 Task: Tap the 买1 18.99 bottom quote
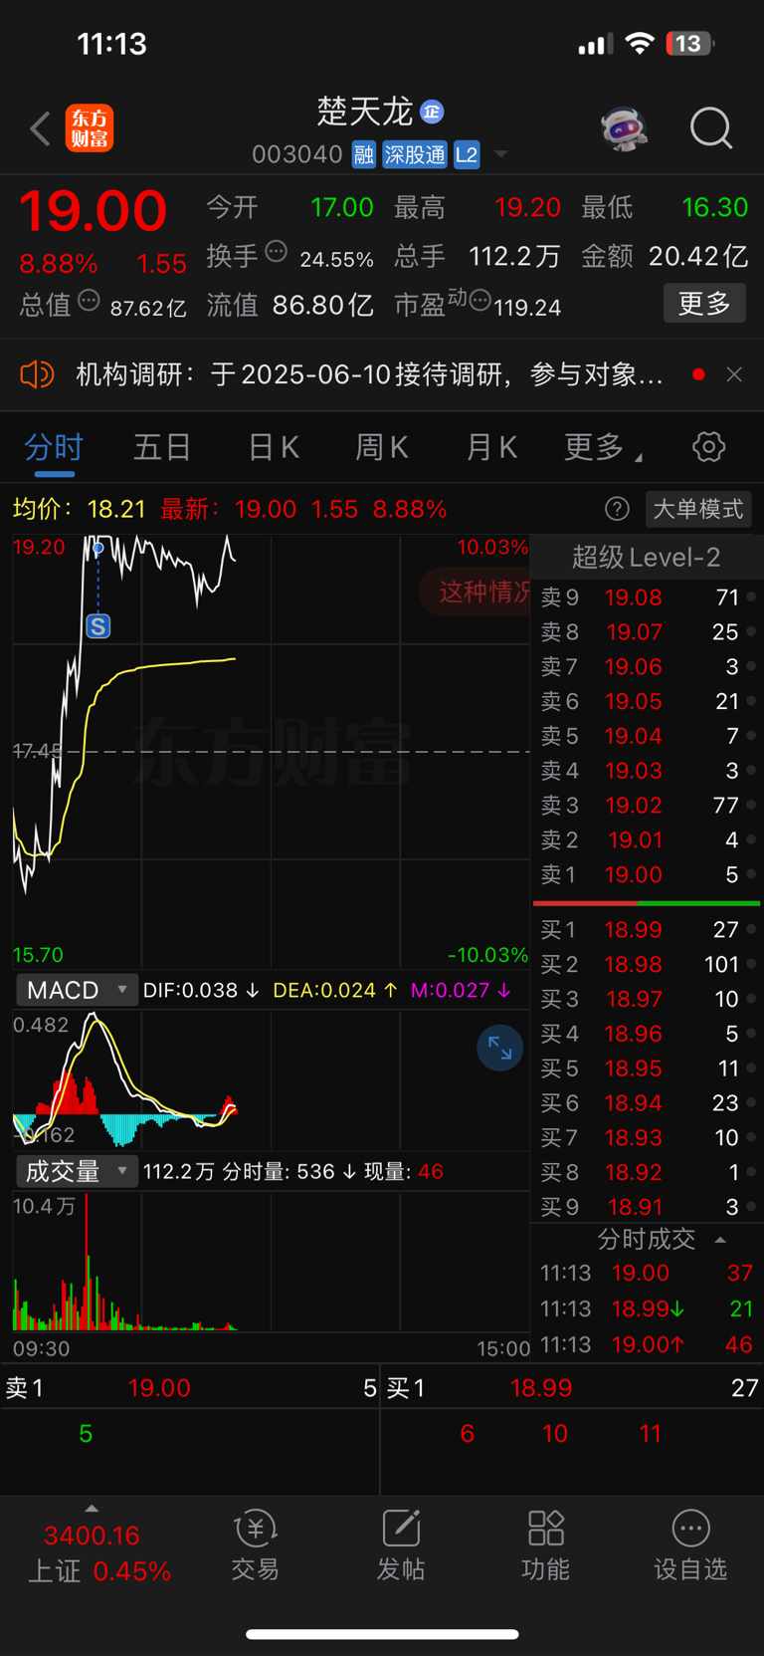coord(572,1388)
